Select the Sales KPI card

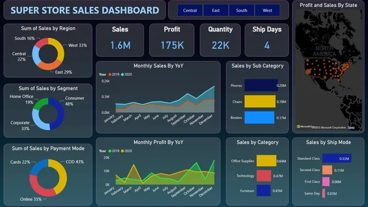[120, 40]
